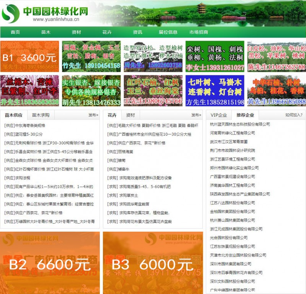Click the 栾树、国槐、刺槐 green ad banner

click(x=215, y=57)
